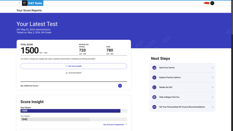The height and width of the screenshot is (131, 233).
Task: Click the Send Your Scores icon
Action: click(154, 68)
